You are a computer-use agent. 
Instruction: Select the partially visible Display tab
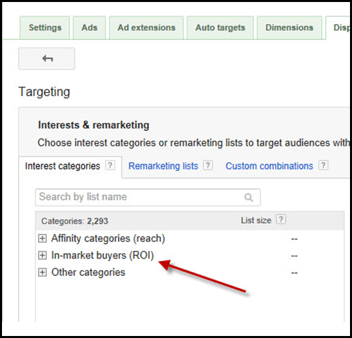coord(338,27)
